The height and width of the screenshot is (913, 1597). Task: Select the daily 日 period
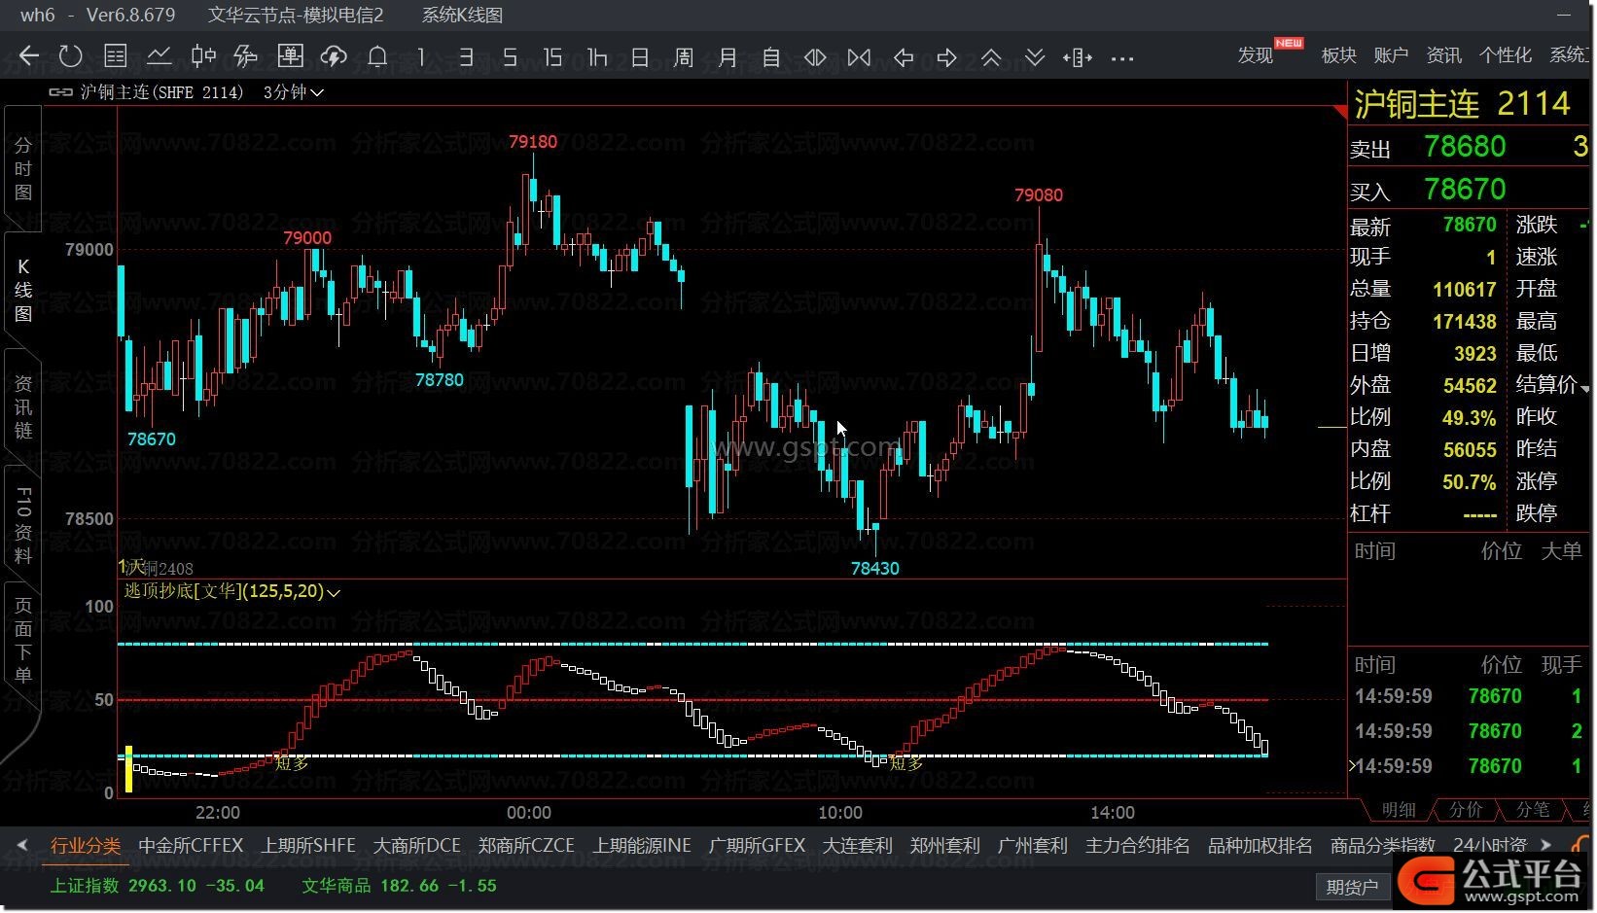click(640, 57)
